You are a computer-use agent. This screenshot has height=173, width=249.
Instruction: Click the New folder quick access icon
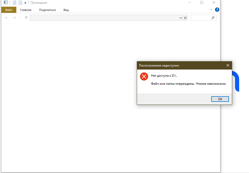[20, 3]
